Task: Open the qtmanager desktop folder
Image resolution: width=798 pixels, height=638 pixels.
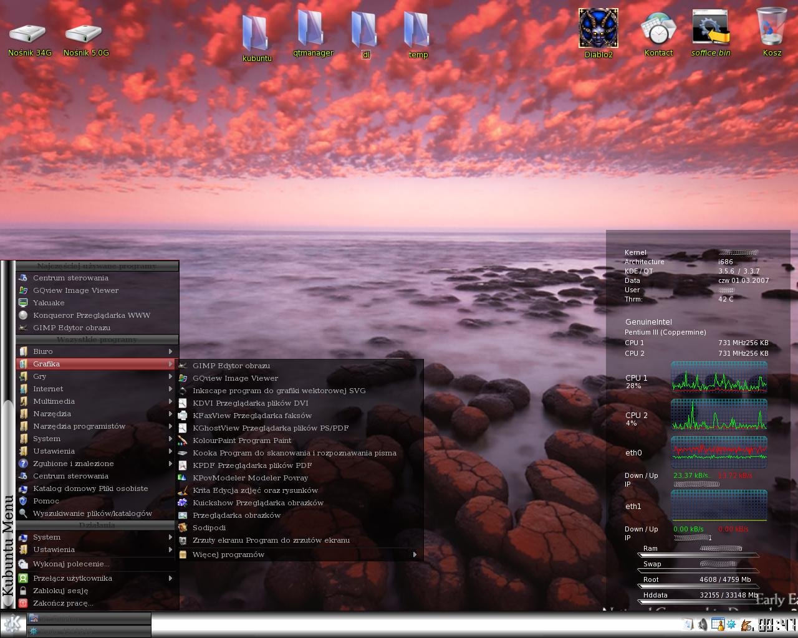Action: (x=313, y=34)
